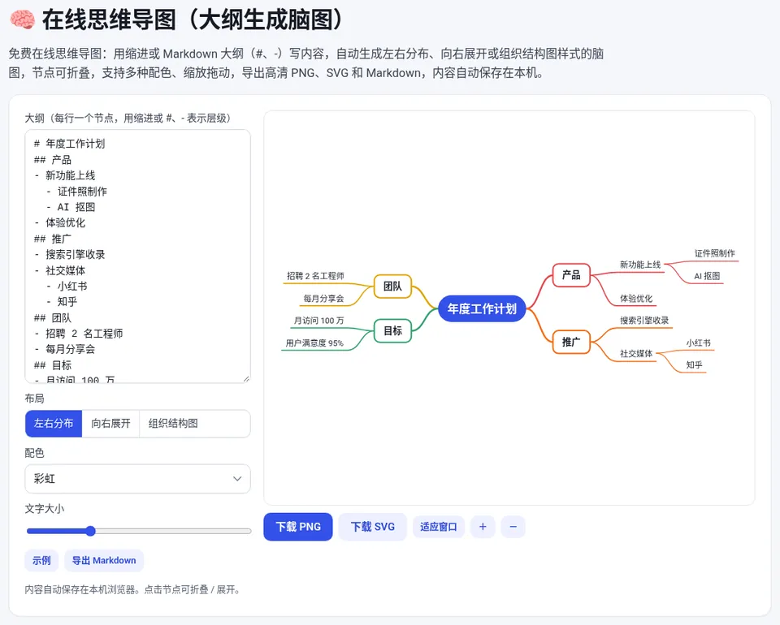This screenshot has height=625, width=780.
Task: Click the zoom in plus button
Action: [x=483, y=527]
